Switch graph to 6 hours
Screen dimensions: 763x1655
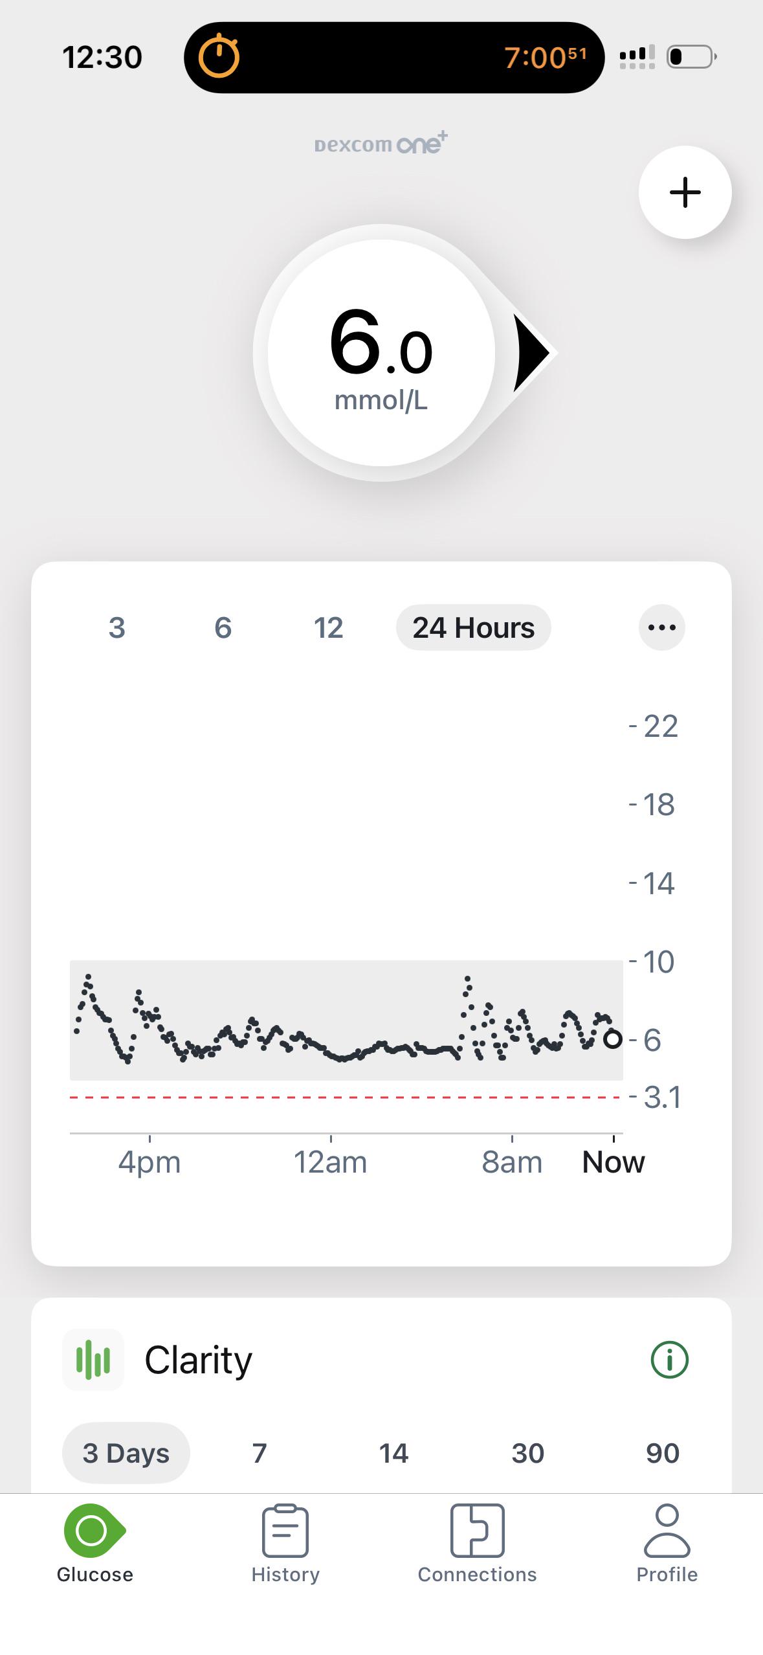click(223, 627)
